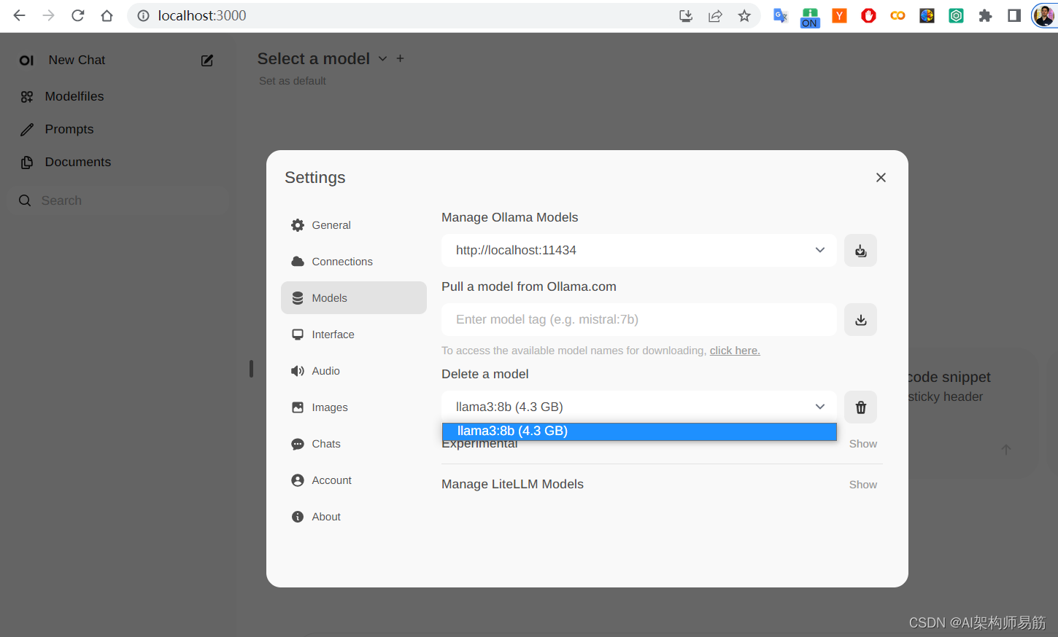This screenshot has width=1058, height=637.
Task: Close the Settings dialog
Action: coord(881,178)
